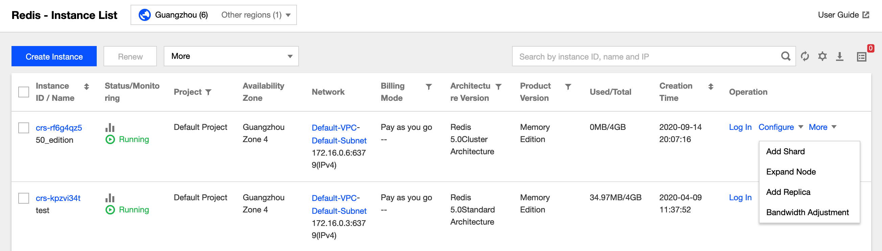Open monitoring chart for crs-rf6g4qz5

(x=110, y=128)
